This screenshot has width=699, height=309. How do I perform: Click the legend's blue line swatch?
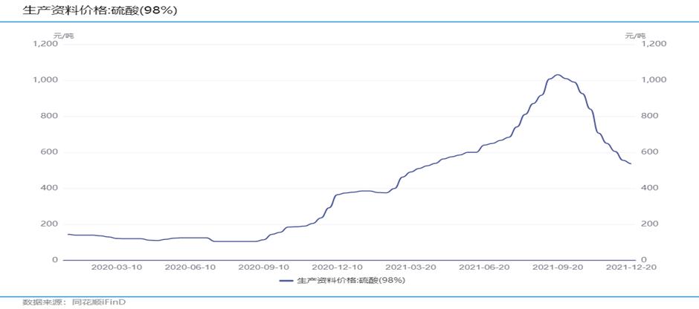pos(286,281)
